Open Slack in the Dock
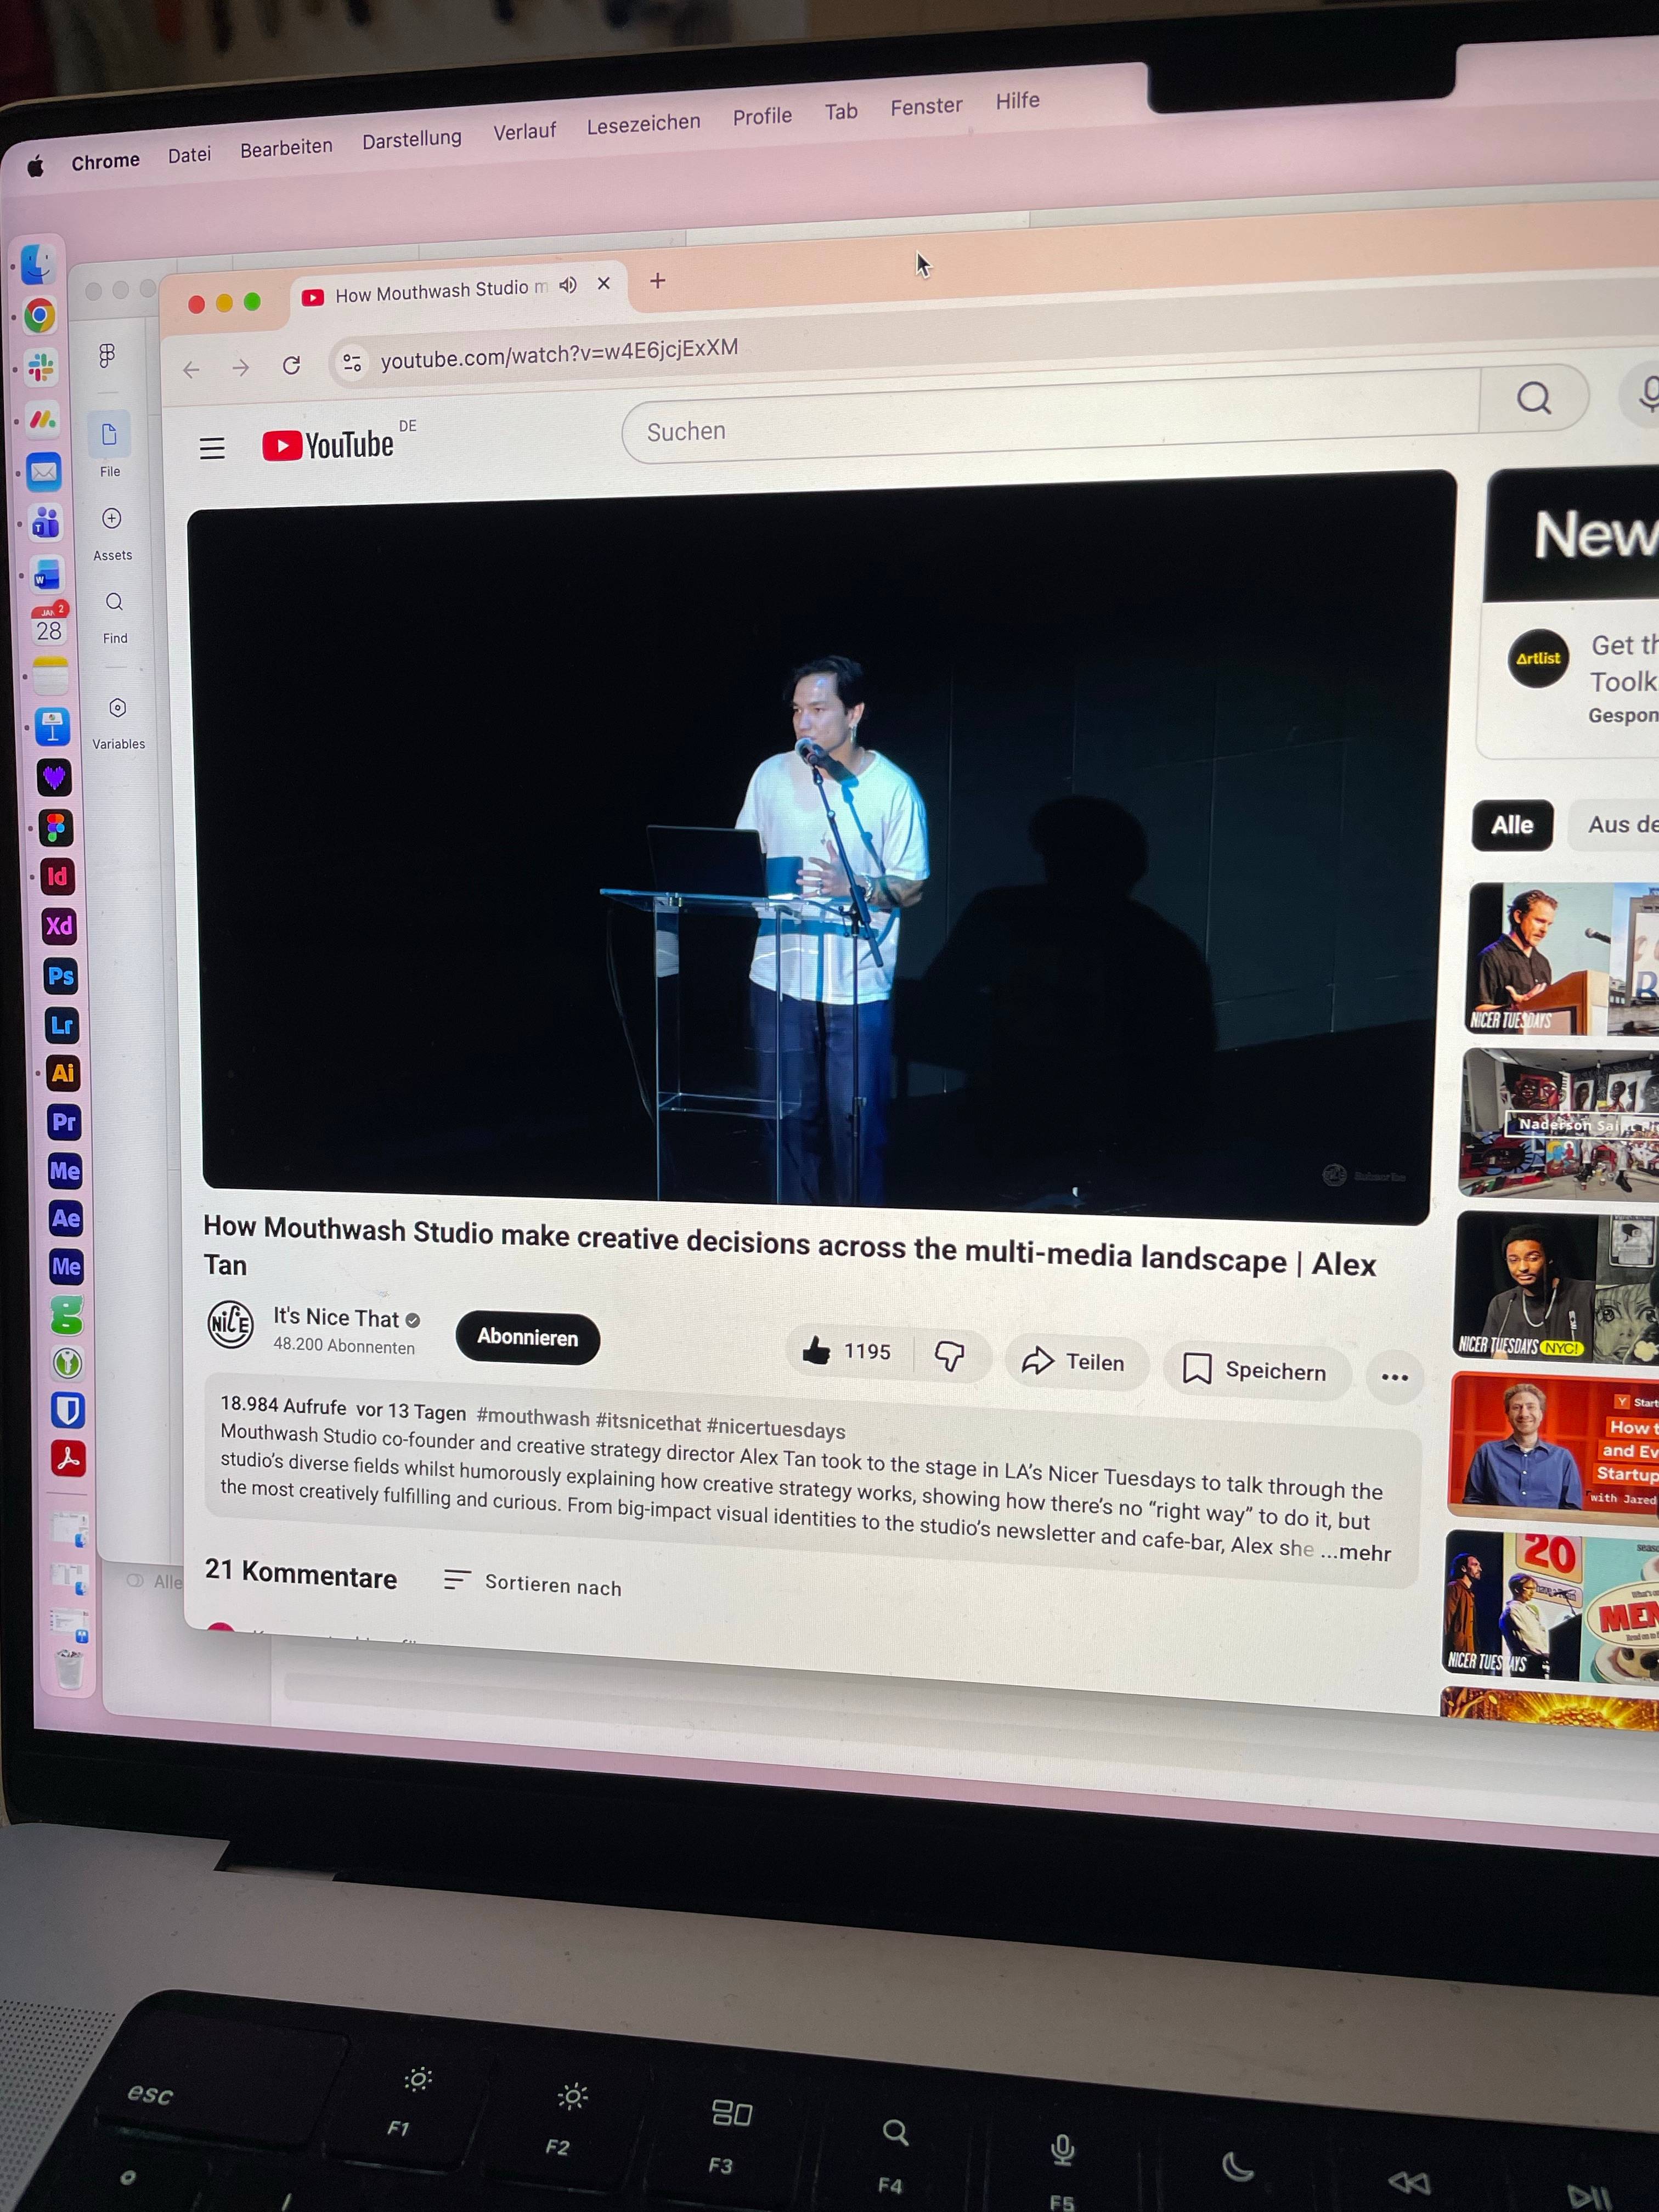 tap(41, 368)
